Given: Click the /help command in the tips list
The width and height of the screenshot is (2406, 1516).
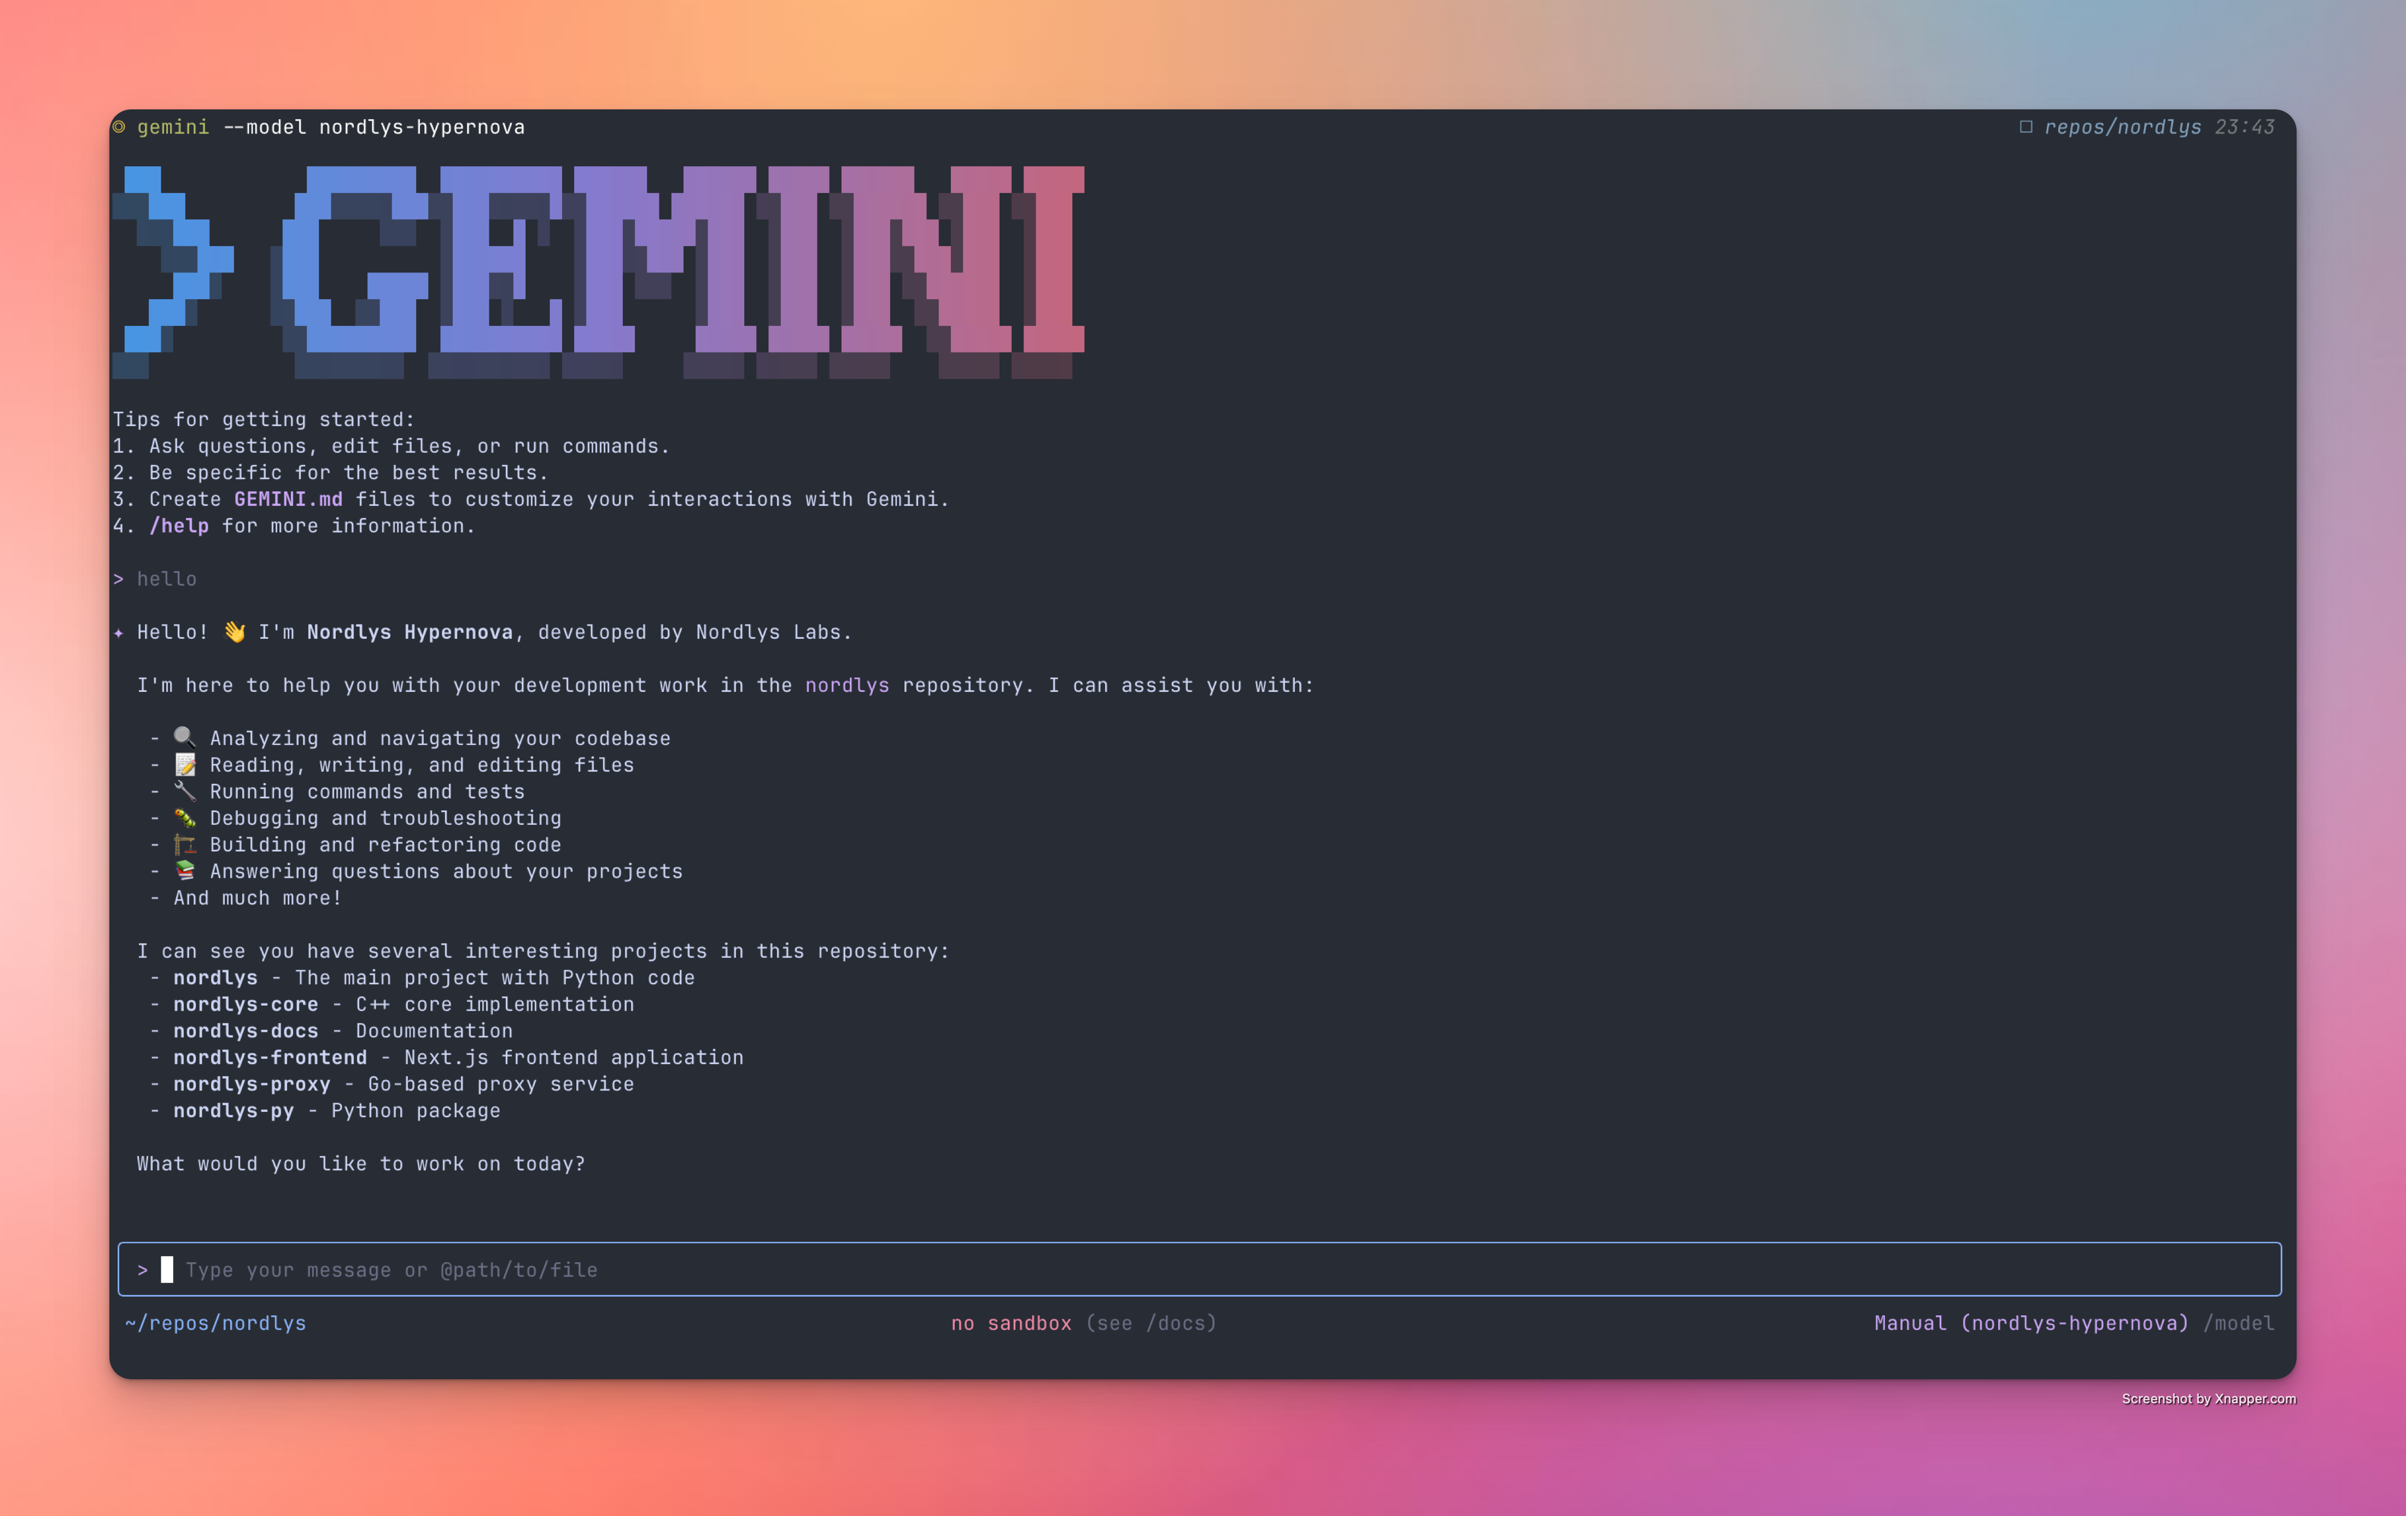Looking at the screenshot, I should [180, 524].
